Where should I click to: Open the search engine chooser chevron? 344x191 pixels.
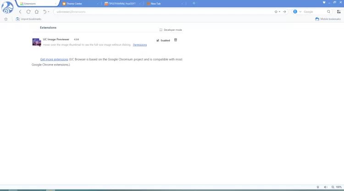tap(300, 12)
